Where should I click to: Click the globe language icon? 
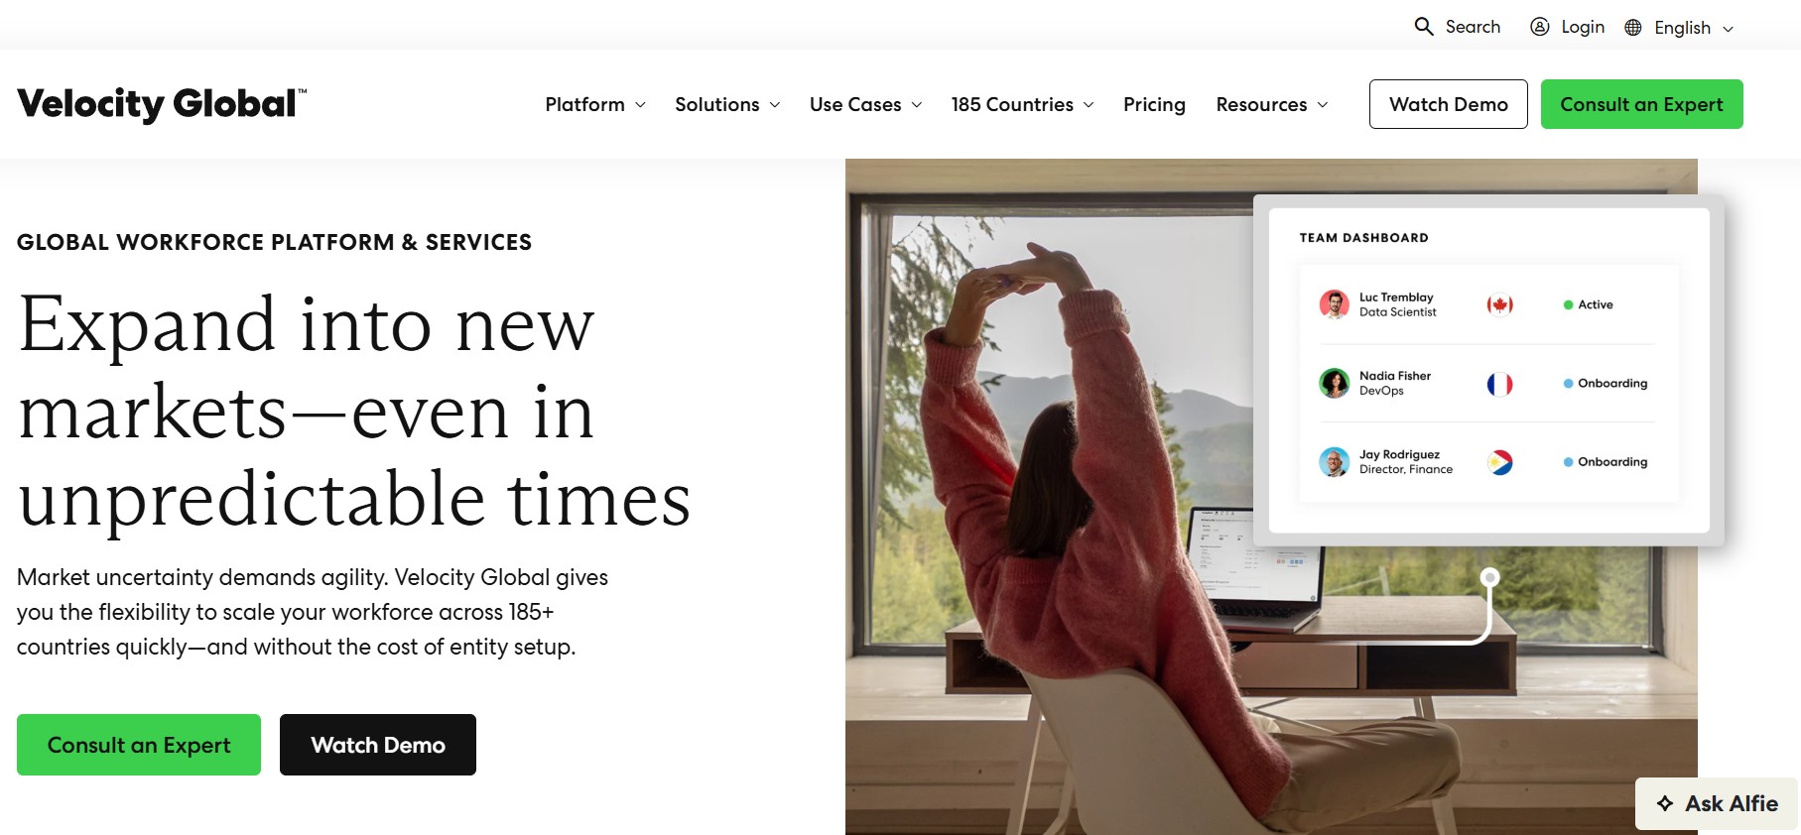click(1633, 28)
